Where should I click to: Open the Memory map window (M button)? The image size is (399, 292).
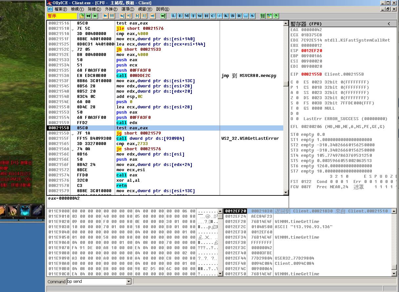click(x=187, y=16)
